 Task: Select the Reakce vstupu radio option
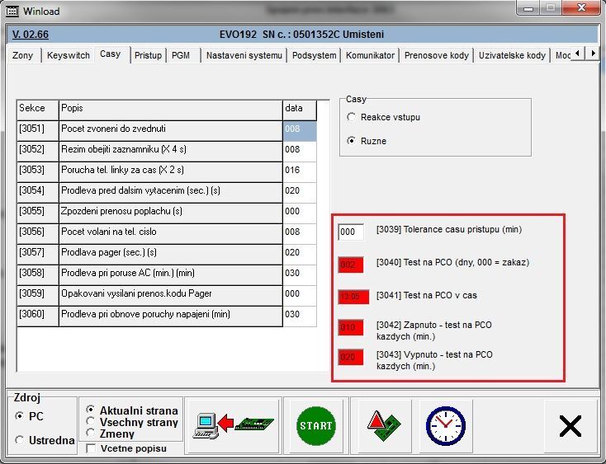click(353, 118)
